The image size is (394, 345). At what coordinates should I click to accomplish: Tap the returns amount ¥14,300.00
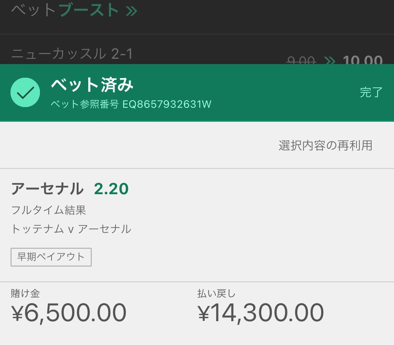(261, 312)
